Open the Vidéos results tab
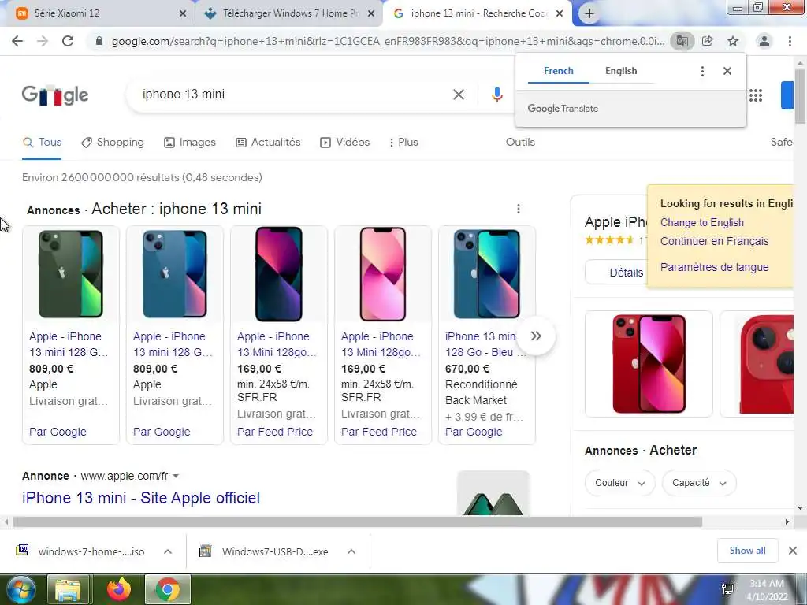The height and width of the screenshot is (605, 807). (345, 143)
